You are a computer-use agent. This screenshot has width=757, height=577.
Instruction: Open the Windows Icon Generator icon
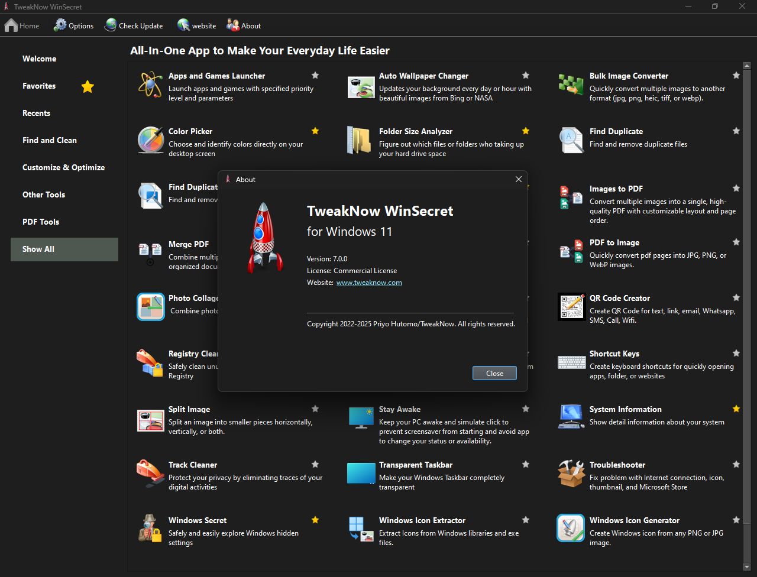(x=571, y=528)
